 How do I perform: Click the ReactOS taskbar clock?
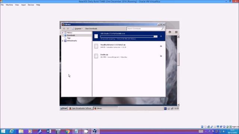pos(177,108)
